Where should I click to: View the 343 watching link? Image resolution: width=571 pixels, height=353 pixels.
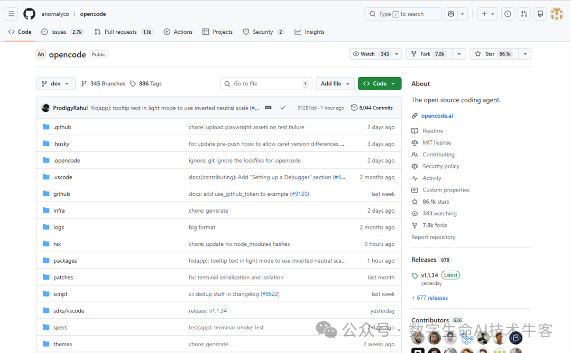[439, 213]
